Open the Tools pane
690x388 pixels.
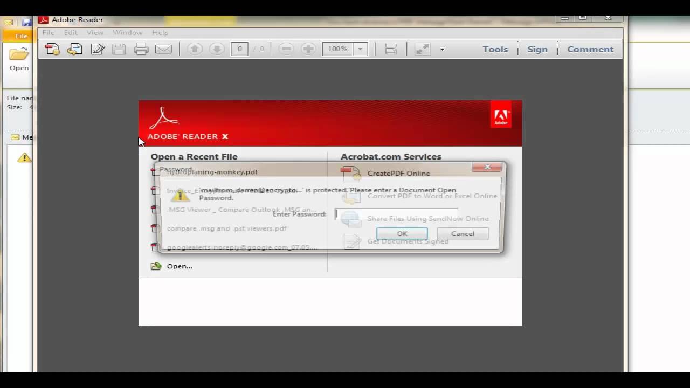495,49
